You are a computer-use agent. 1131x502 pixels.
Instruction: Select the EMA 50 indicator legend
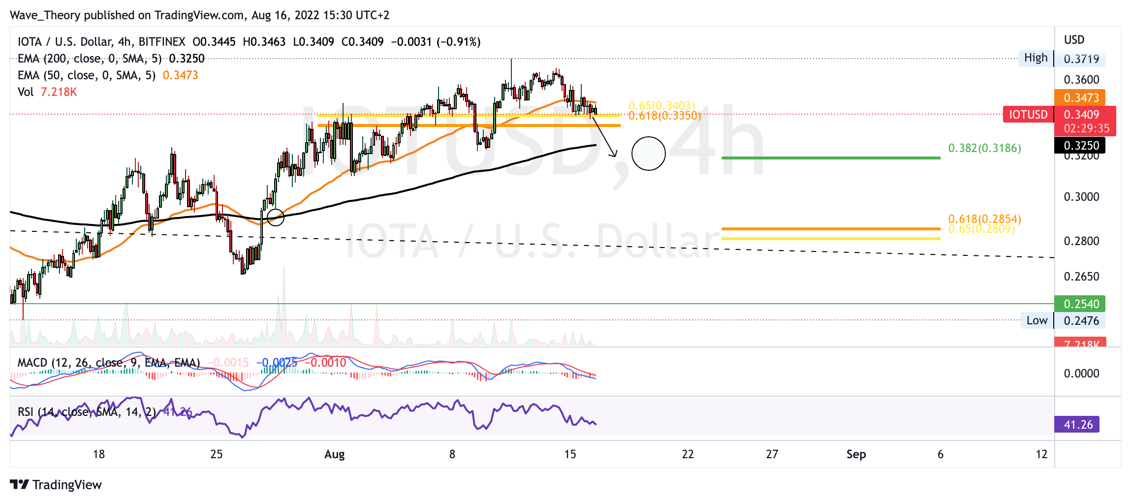(108, 75)
